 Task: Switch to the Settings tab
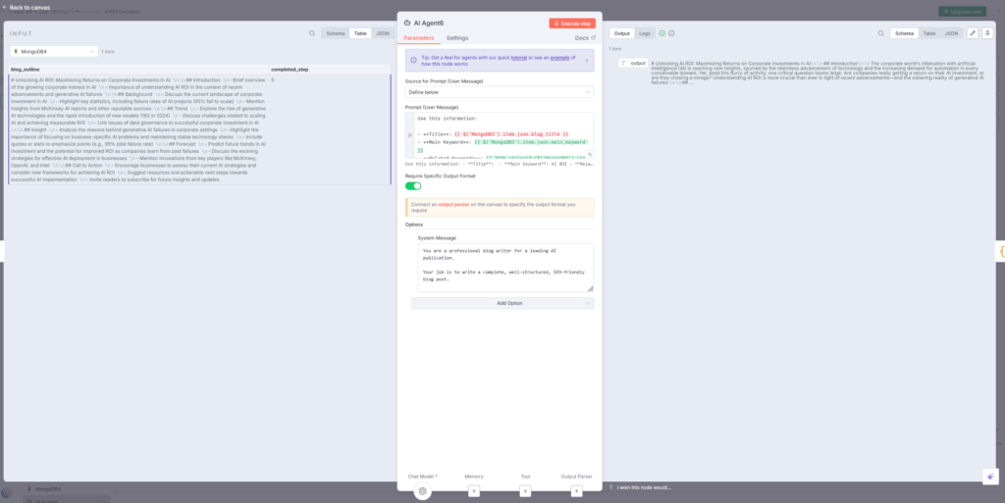[x=457, y=38]
